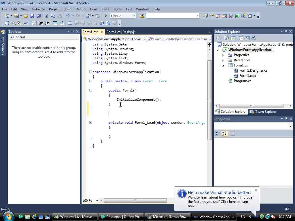This screenshot has width=295, height=221.
Task: Collapse the namespace WindowsFormsApplication1 code block
Action: [90, 72]
